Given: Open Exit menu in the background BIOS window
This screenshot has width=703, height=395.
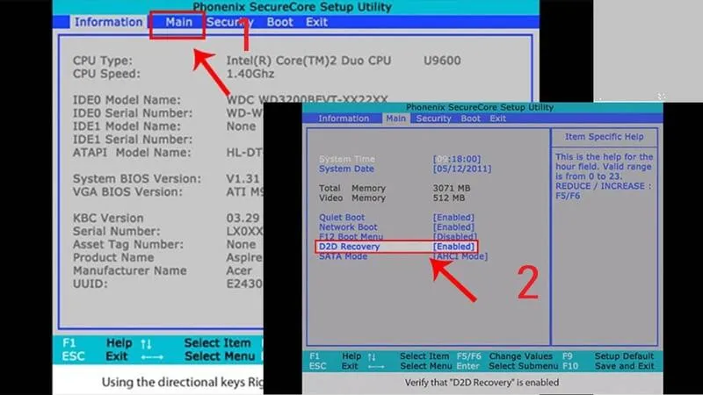Looking at the screenshot, I should (316, 23).
